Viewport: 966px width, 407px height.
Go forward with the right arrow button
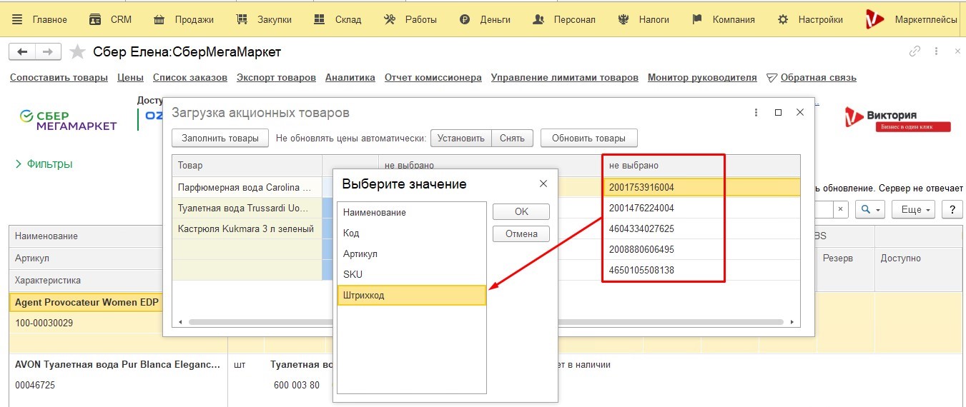[47, 51]
